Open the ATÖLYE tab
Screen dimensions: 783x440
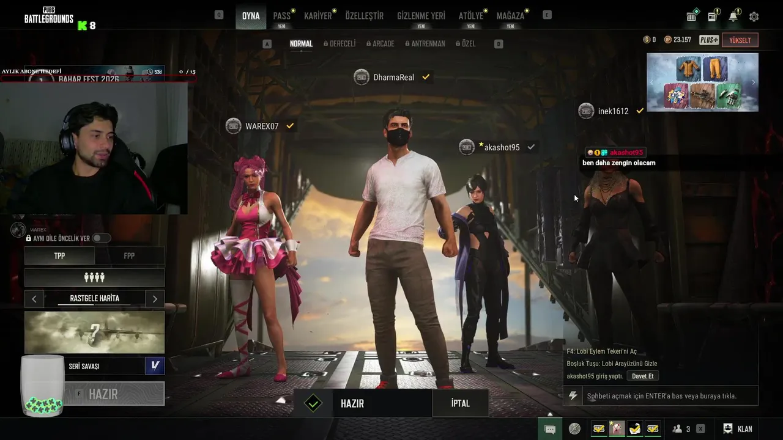471,16
